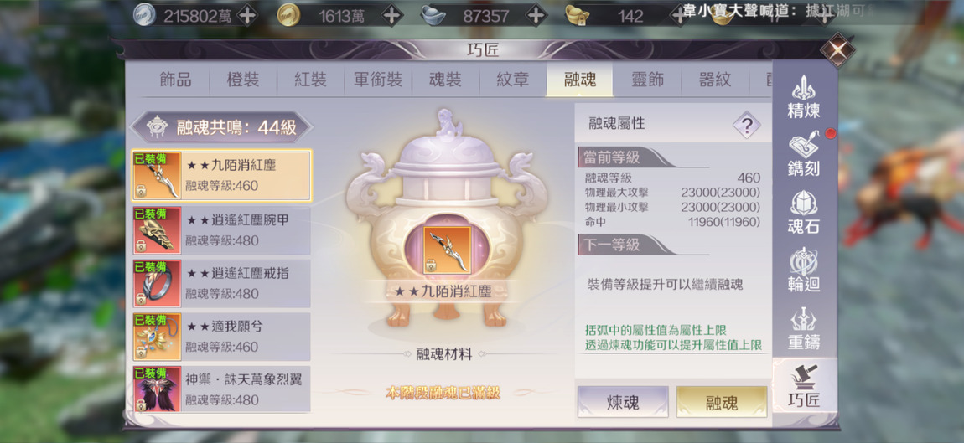964x443 pixels.
Task: Click the 煉魂 button
Action: pyautogui.click(x=623, y=402)
